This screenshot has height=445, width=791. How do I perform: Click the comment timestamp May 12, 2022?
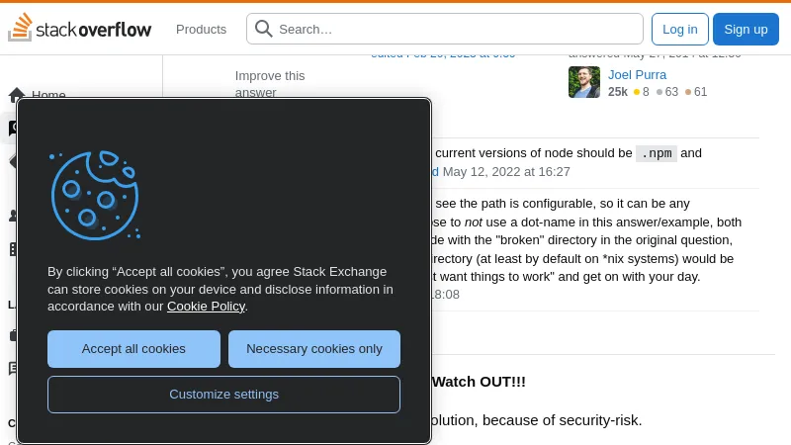coord(506,171)
